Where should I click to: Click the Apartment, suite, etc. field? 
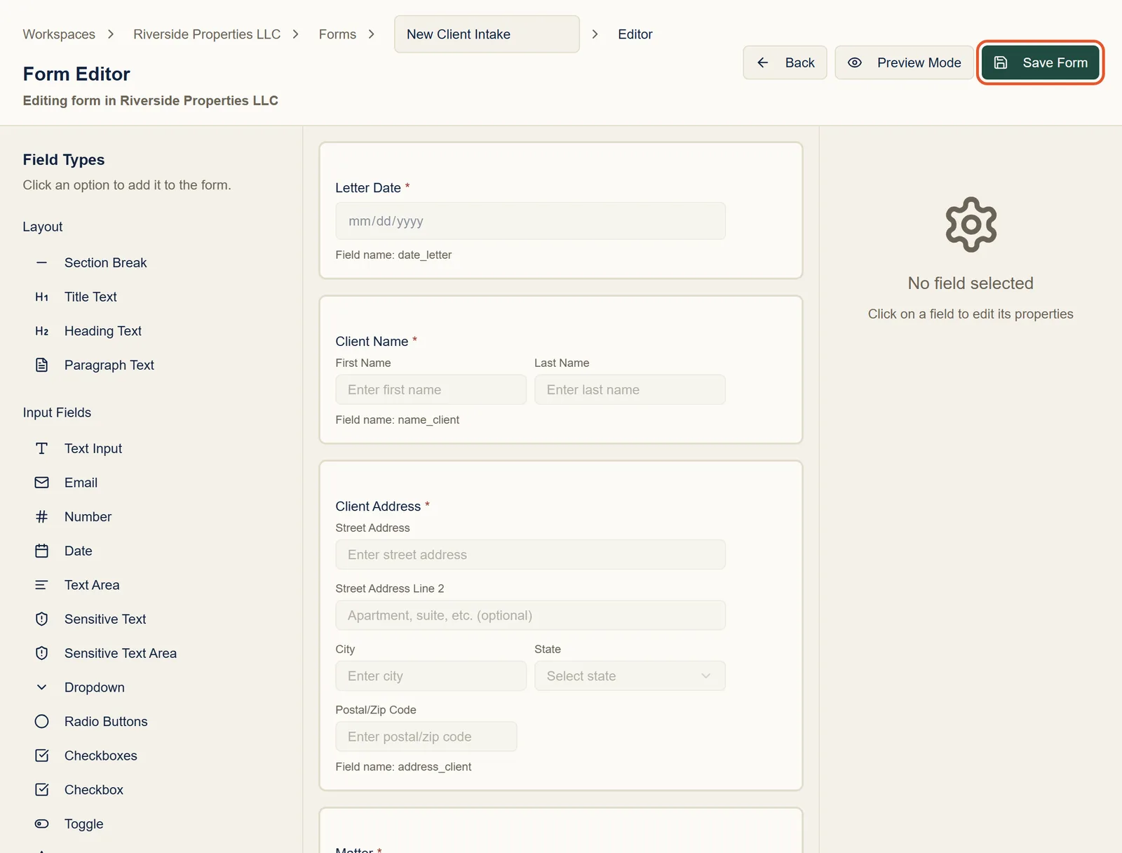click(530, 615)
